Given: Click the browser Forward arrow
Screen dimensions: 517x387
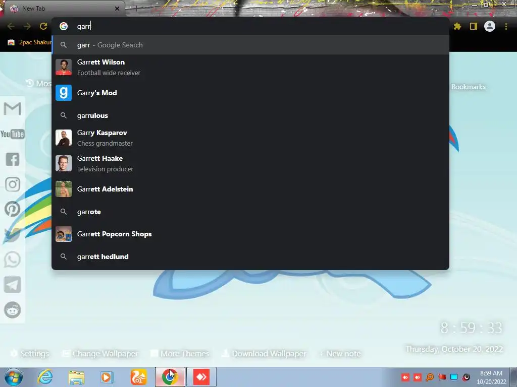Looking at the screenshot, I should pos(27,26).
